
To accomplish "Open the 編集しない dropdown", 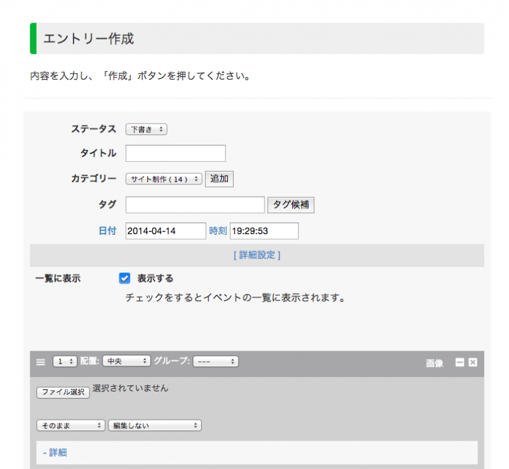I will 154,426.
